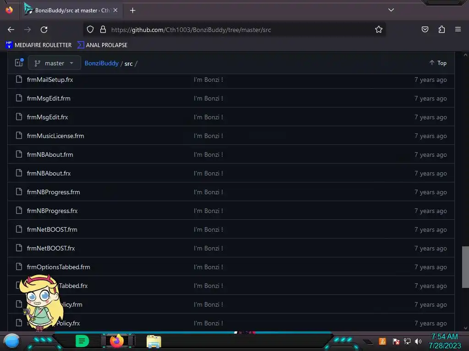The width and height of the screenshot is (469, 351).
Task: Open commit message on frmNetBOOST.frm row
Action: (208, 229)
